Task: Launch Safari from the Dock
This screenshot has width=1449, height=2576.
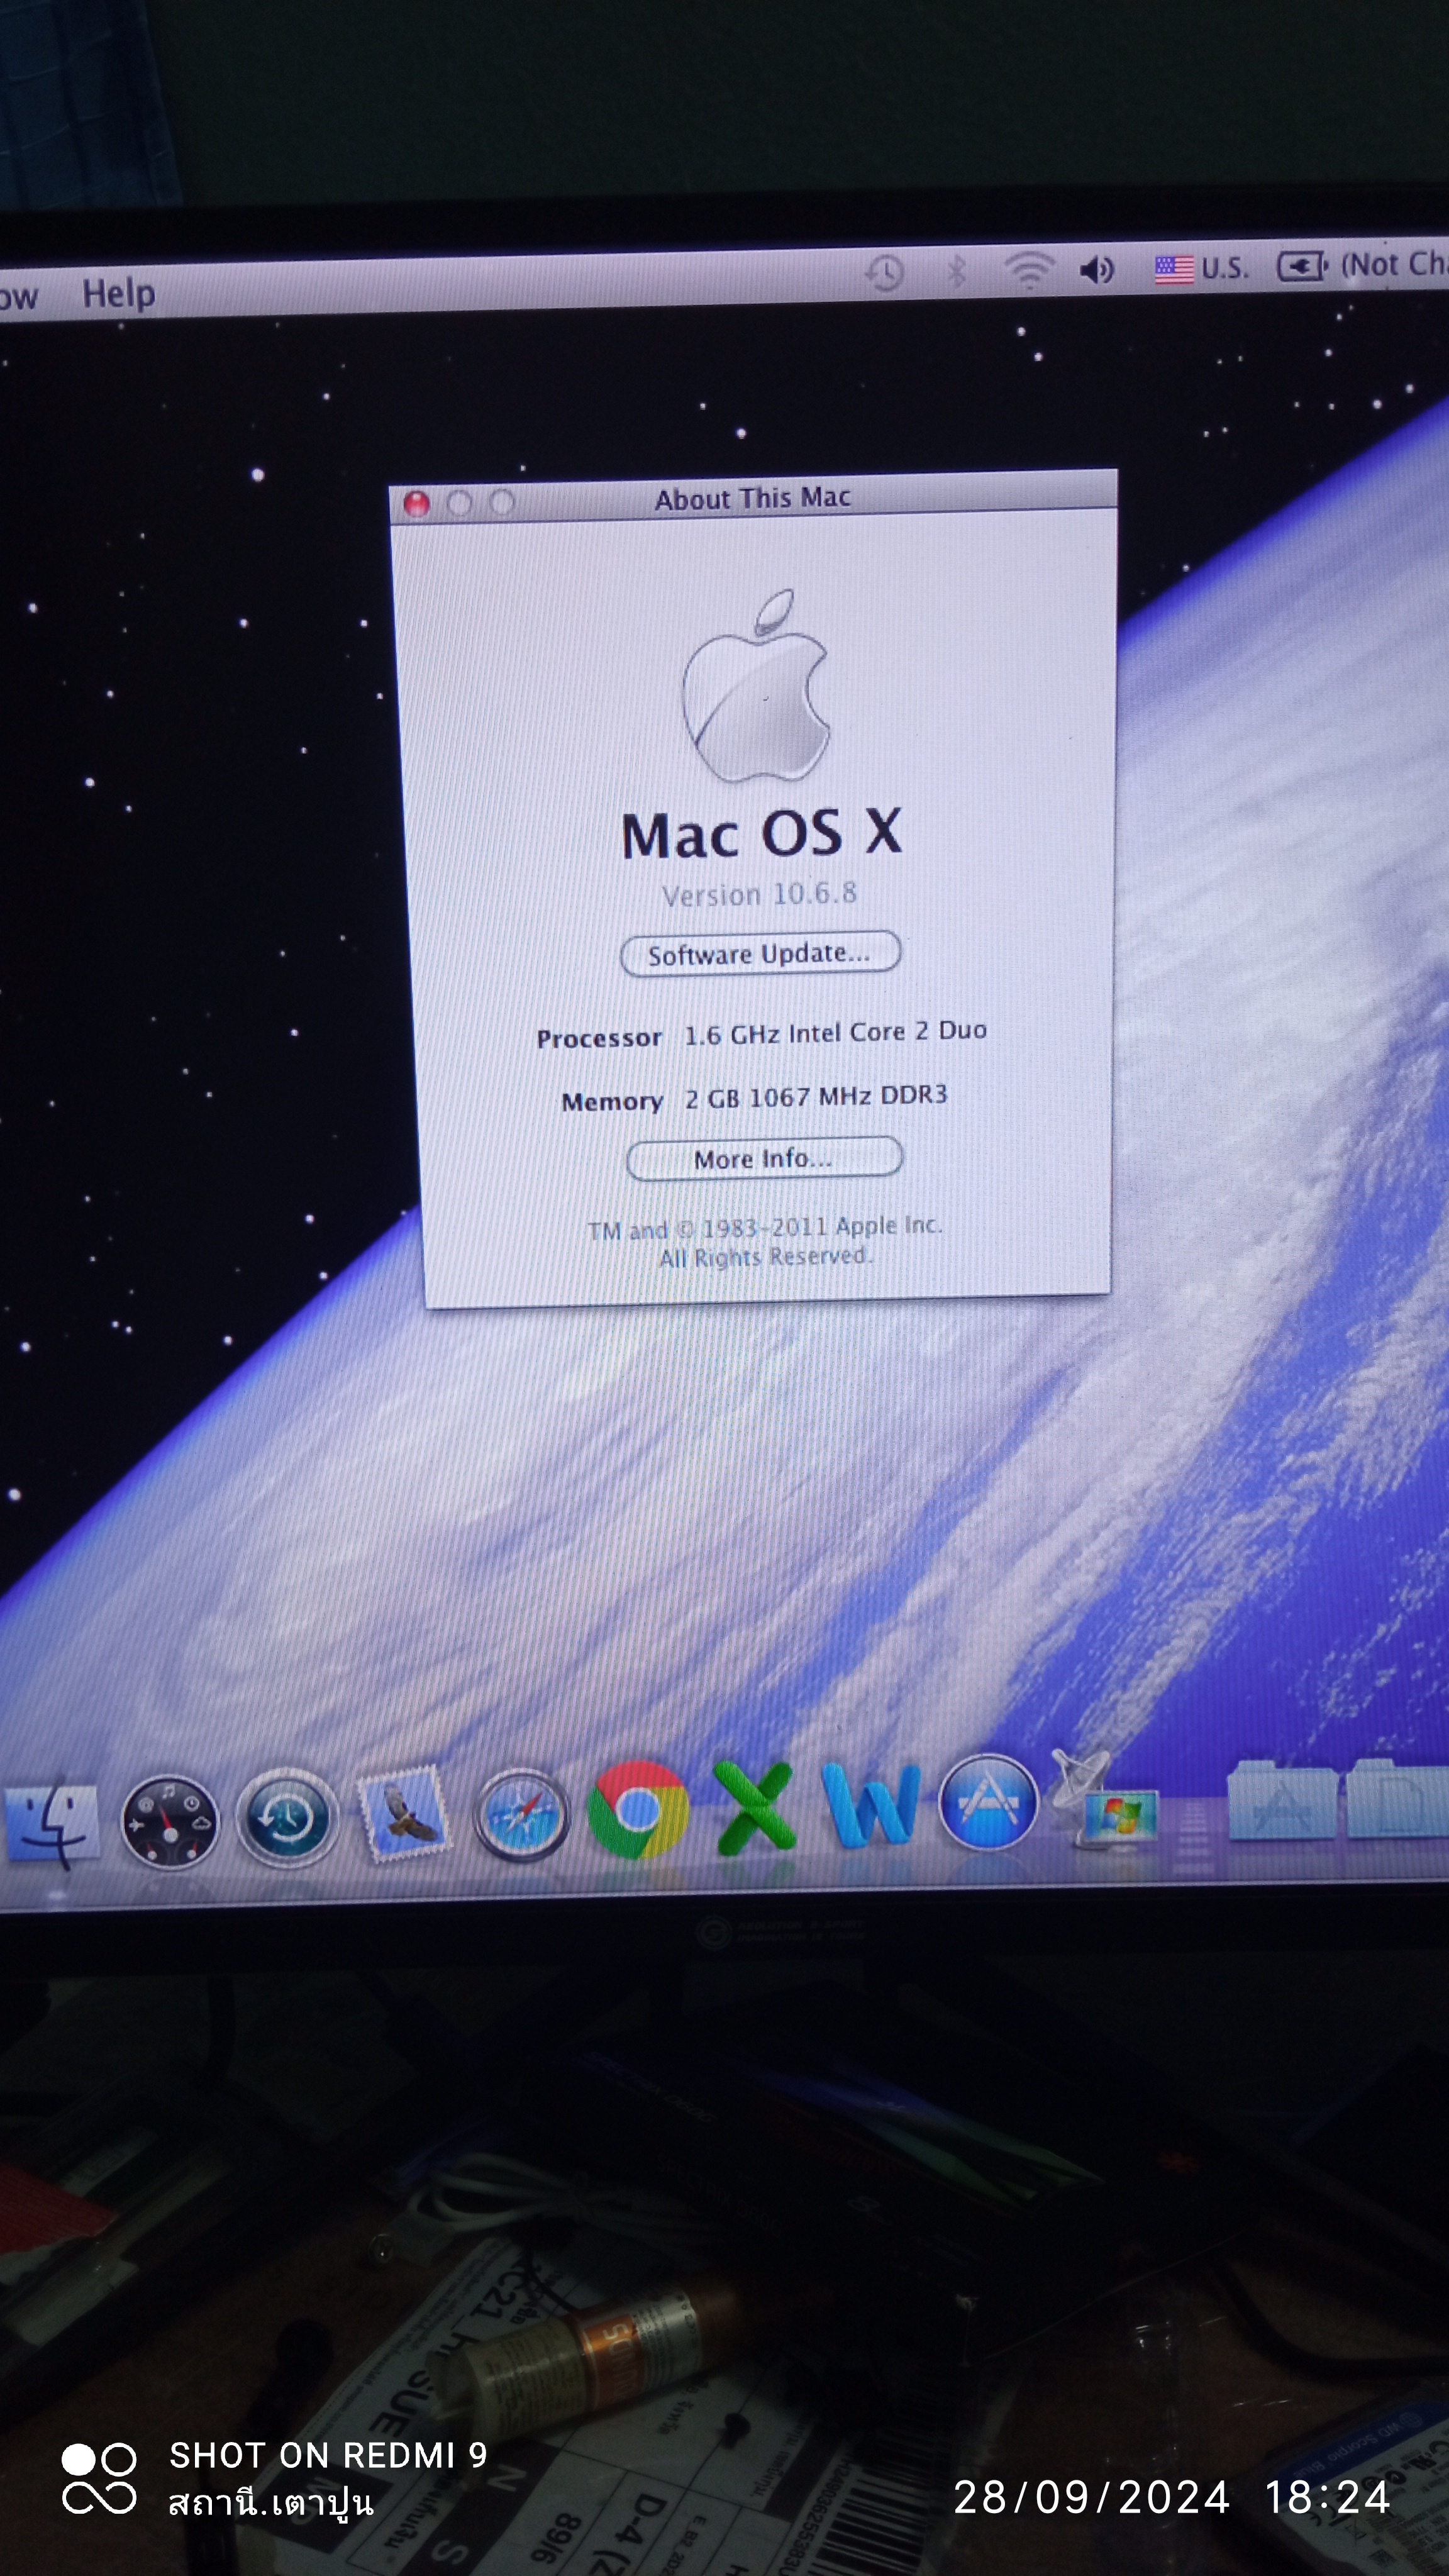Action: pos(521,1814)
